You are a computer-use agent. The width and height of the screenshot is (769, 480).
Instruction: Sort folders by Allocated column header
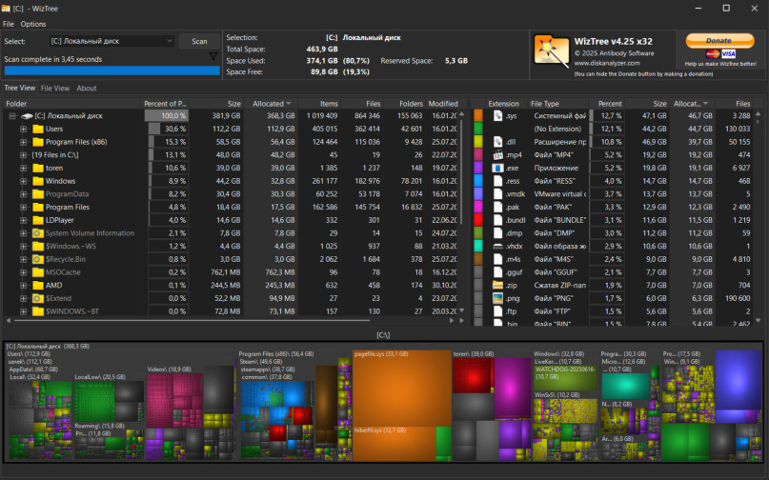click(x=271, y=104)
